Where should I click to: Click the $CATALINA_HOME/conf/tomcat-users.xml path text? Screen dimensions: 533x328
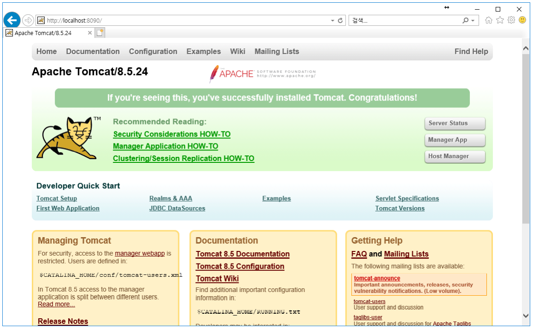[111, 275]
